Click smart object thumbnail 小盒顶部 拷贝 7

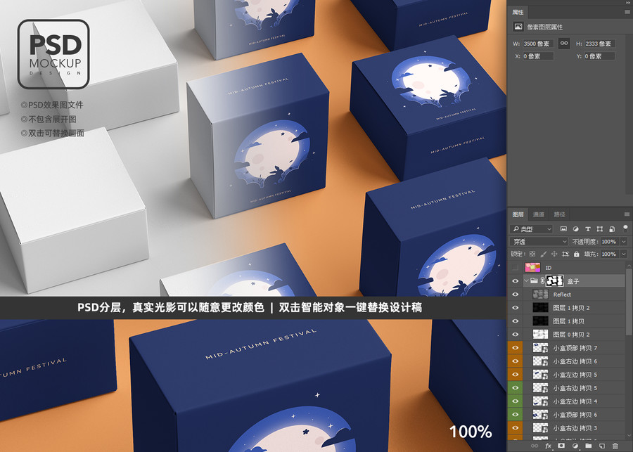click(541, 347)
